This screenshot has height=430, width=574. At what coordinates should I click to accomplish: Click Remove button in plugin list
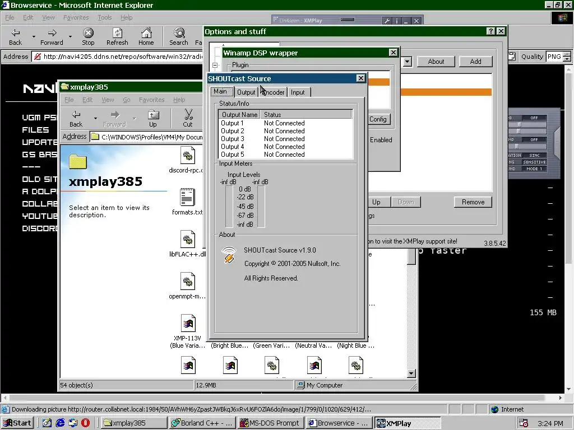473,202
